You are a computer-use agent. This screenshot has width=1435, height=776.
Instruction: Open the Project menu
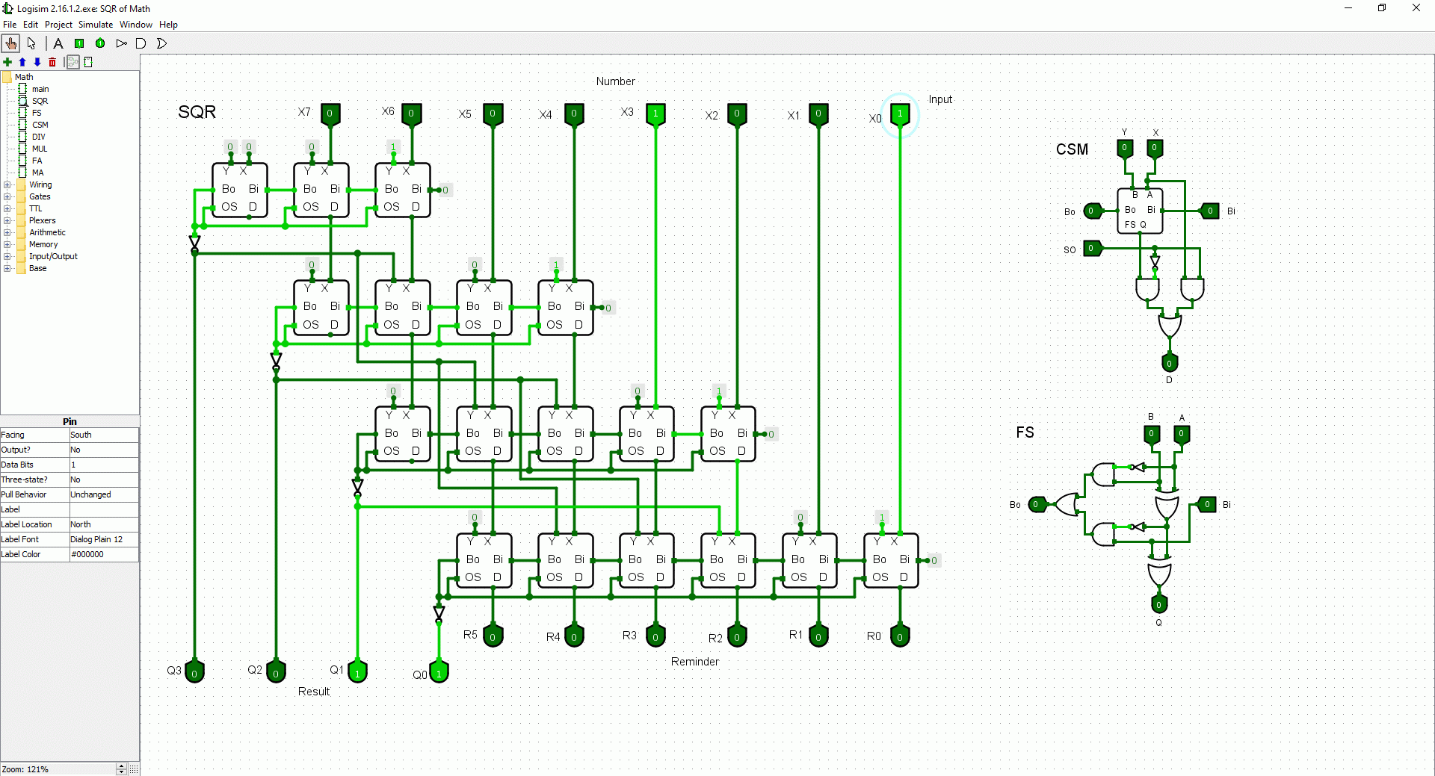58,25
